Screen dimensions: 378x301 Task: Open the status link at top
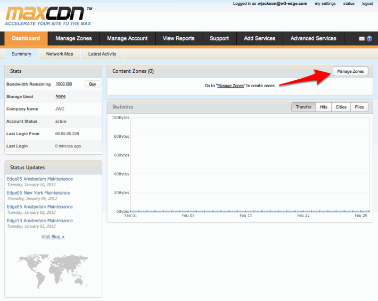tap(349, 4)
